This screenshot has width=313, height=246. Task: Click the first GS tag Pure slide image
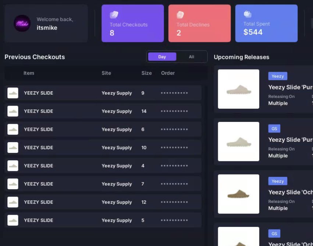click(239, 141)
